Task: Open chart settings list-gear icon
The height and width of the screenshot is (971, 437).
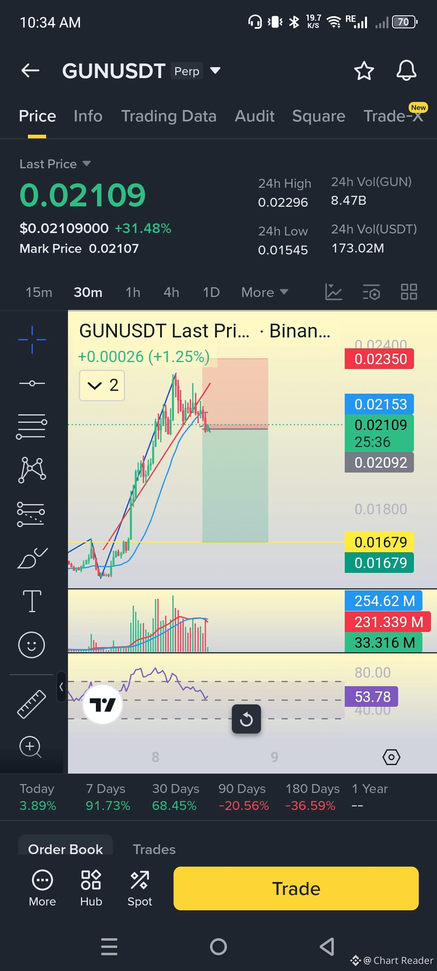Action: 371,292
